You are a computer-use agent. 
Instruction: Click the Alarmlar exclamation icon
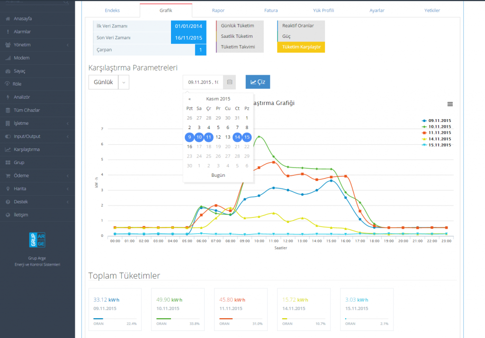click(8, 32)
